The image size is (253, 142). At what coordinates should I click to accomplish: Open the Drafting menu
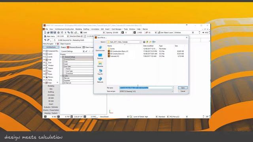[86, 29]
